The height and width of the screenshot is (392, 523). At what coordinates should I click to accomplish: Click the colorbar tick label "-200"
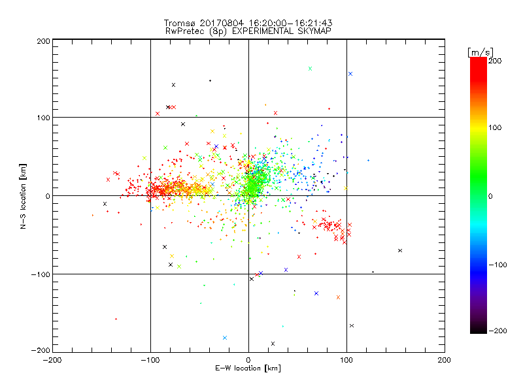tap(498, 331)
